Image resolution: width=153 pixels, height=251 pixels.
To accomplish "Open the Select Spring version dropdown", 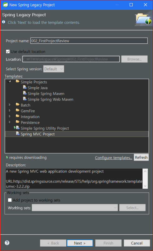I will (54, 69).
